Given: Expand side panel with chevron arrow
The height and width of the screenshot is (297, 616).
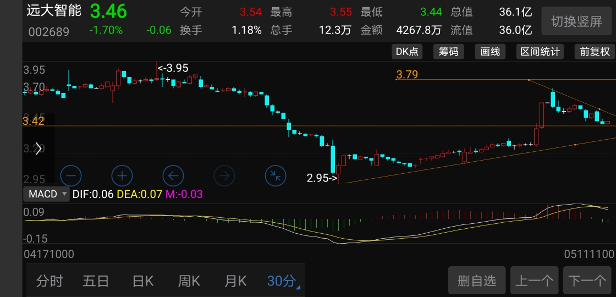Looking at the screenshot, I should pyautogui.click(x=38, y=148).
